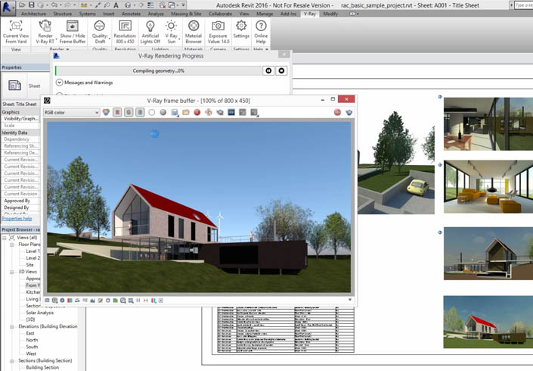The height and width of the screenshot is (371, 533).
Task: Toggle the red channel in frame buffer
Action: click(117, 112)
